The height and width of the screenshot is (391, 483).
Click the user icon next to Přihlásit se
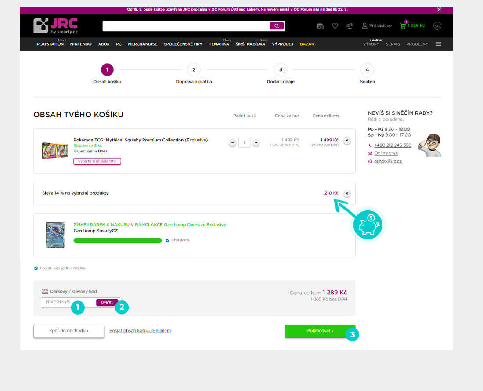(x=364, y=26)
